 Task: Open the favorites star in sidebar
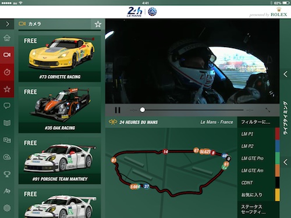coord(7,89)
